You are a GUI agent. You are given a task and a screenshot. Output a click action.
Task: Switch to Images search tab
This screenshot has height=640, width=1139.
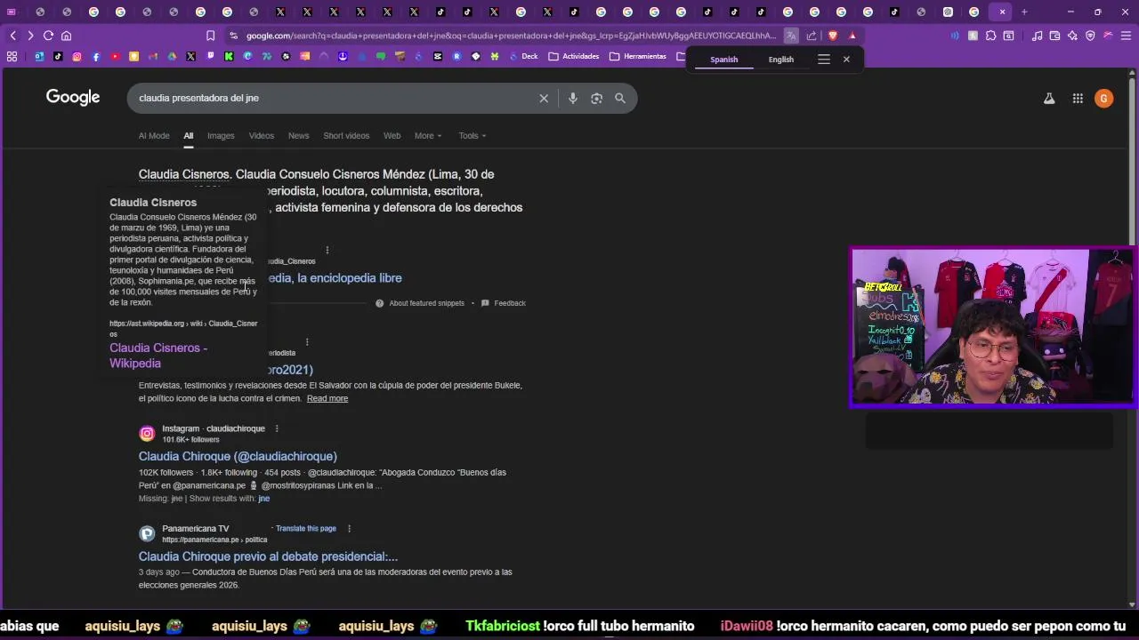[221, 136]
